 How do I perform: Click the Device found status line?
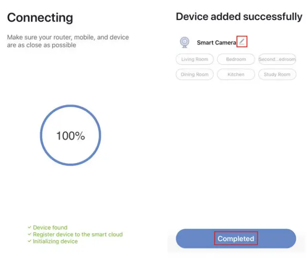coord(50,227)
